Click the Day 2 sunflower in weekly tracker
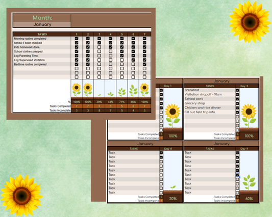The width and height of the screenshot is (272, 217). click(x=88, y=90)
